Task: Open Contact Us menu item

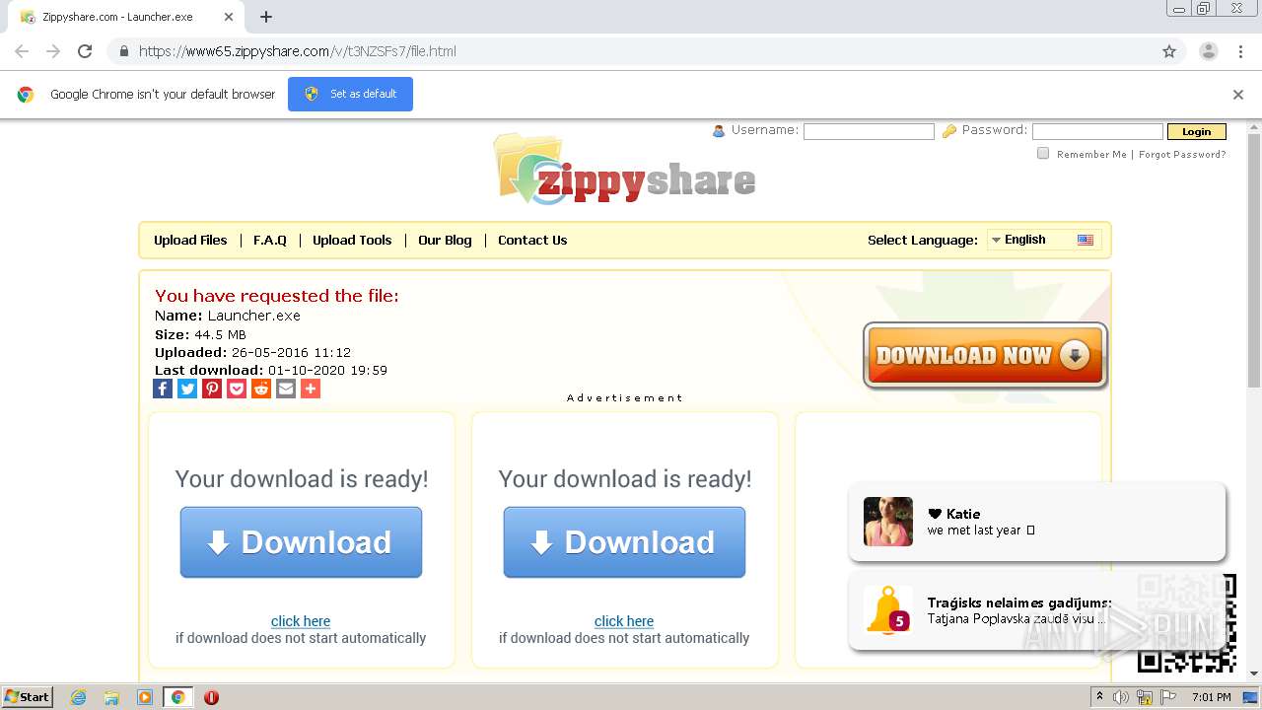Action: point(532,240)
